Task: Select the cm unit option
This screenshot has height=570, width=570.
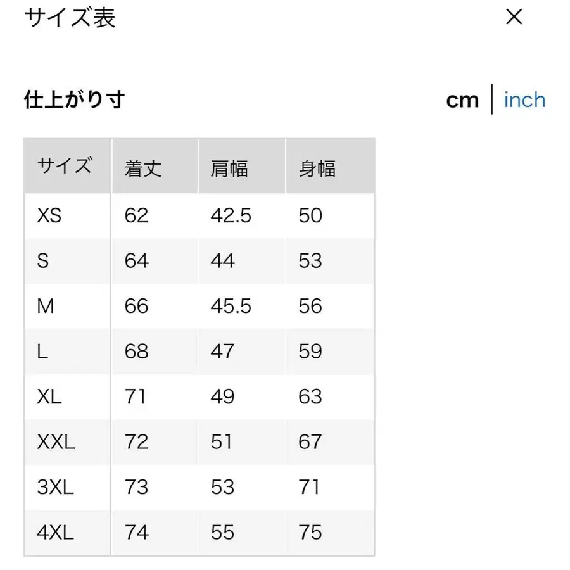Action: [462, 100]
